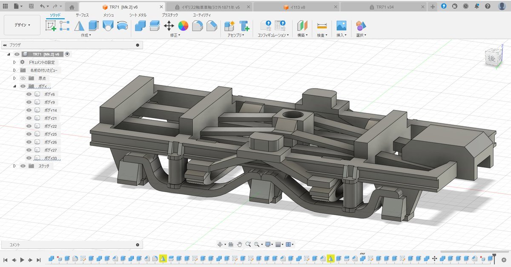Open the 修正 dropdown menu
This screenshot has width=511, height=267.
click(x=175, y=35)
